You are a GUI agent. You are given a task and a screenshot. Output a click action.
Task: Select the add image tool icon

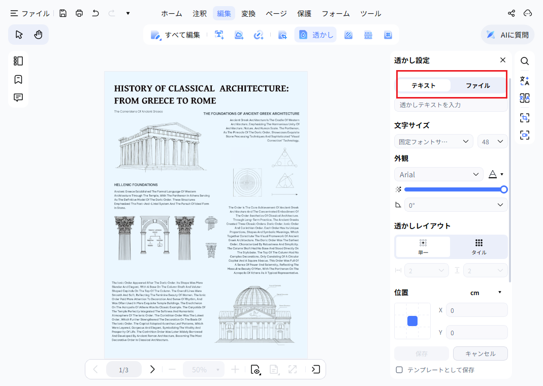239,35
